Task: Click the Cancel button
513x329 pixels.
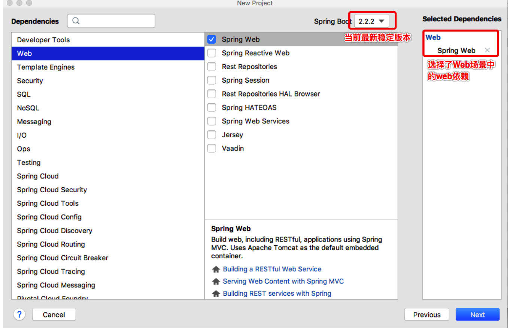Action: pos(54,314)
